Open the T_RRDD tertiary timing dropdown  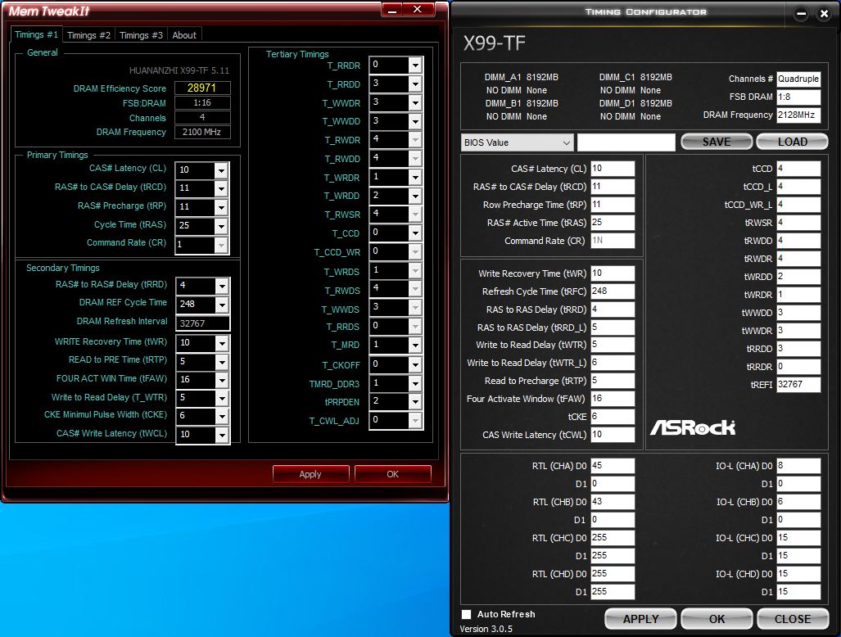[x=414, y=84]
